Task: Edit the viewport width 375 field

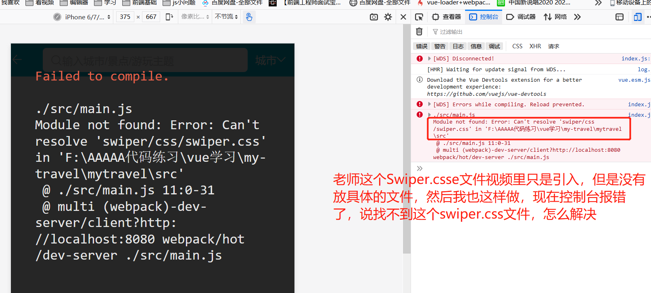Action: (125, 17)
